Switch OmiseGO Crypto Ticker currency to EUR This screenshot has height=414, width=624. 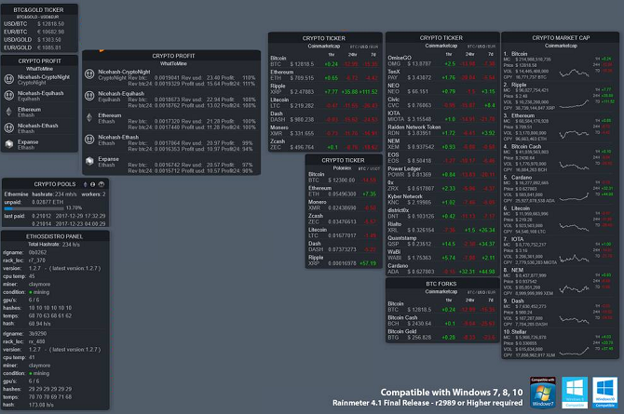(492, 47)
